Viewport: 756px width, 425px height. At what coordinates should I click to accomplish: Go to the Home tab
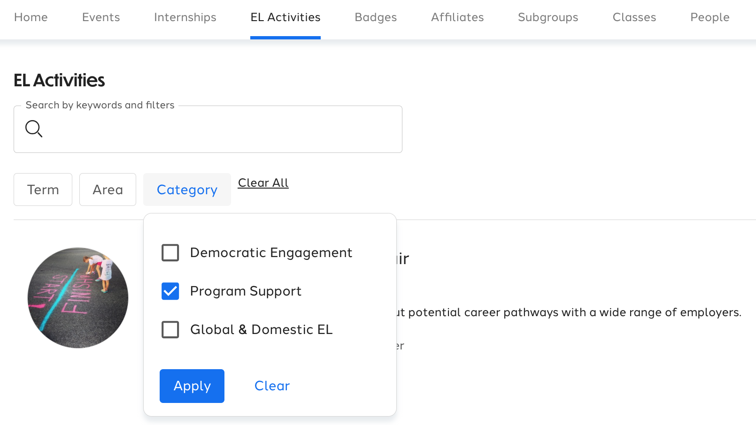tap(31, 17)
